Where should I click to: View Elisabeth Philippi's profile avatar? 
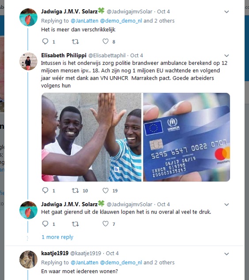click(28, 61)
